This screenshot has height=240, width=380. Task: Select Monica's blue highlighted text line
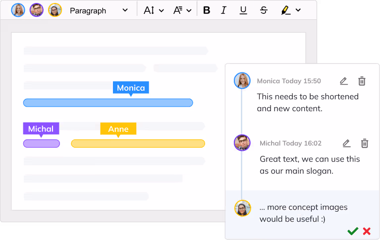[x=108, y=103]
